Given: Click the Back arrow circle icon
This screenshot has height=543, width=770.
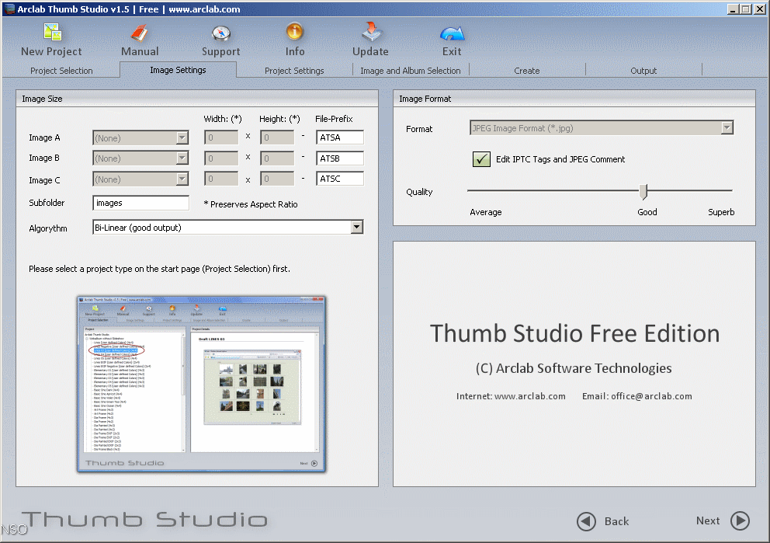Looking at the screenshot, I should point(586,521).
